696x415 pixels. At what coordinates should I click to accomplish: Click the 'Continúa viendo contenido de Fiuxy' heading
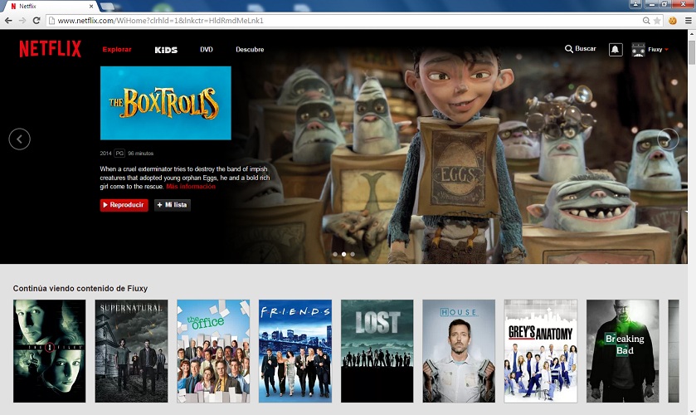click(80, 288)
